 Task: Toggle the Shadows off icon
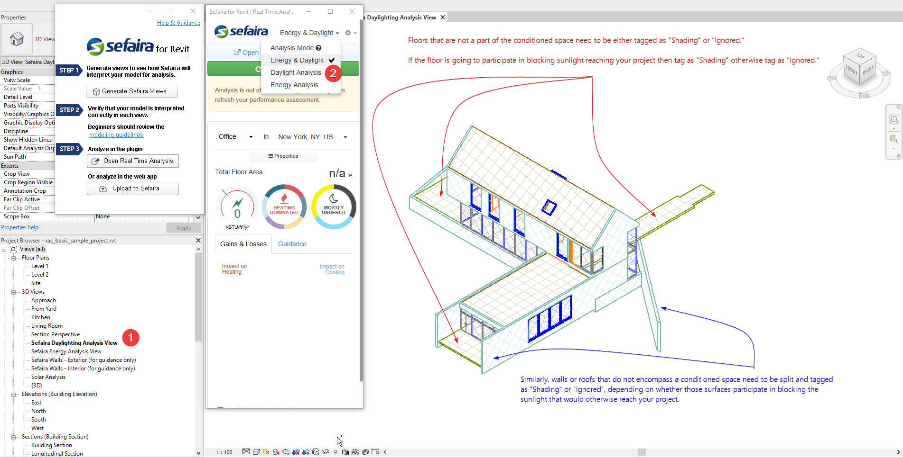(276, 452)
